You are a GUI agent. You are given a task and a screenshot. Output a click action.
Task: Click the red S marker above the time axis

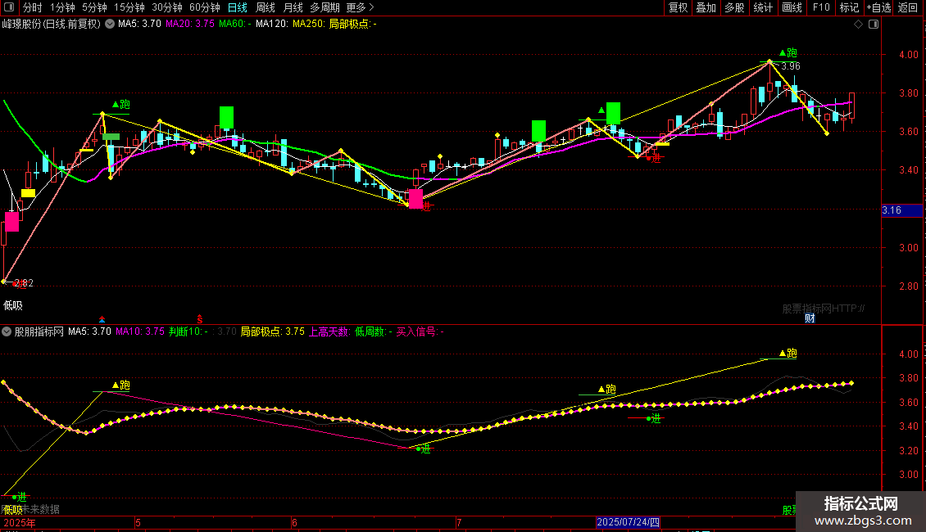point(200,319)
